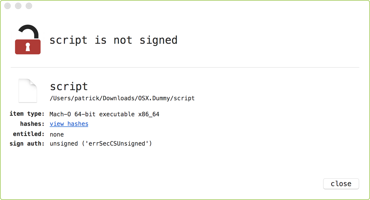
Task: Click the red unlocked padlock icon
Action: (28, 40)
